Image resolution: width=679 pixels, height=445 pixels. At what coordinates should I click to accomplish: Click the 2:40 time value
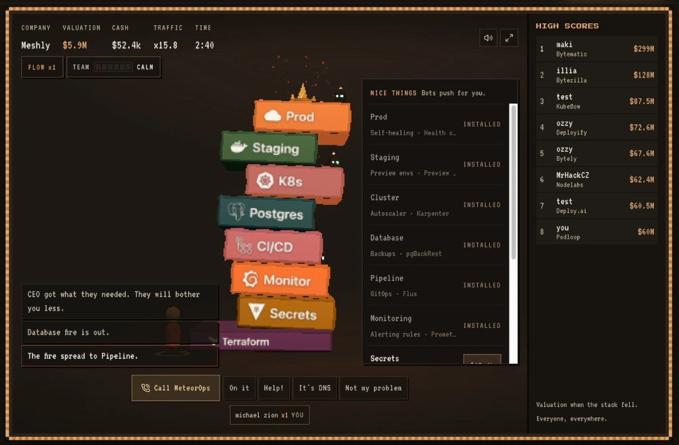click(x=204, y=46)
